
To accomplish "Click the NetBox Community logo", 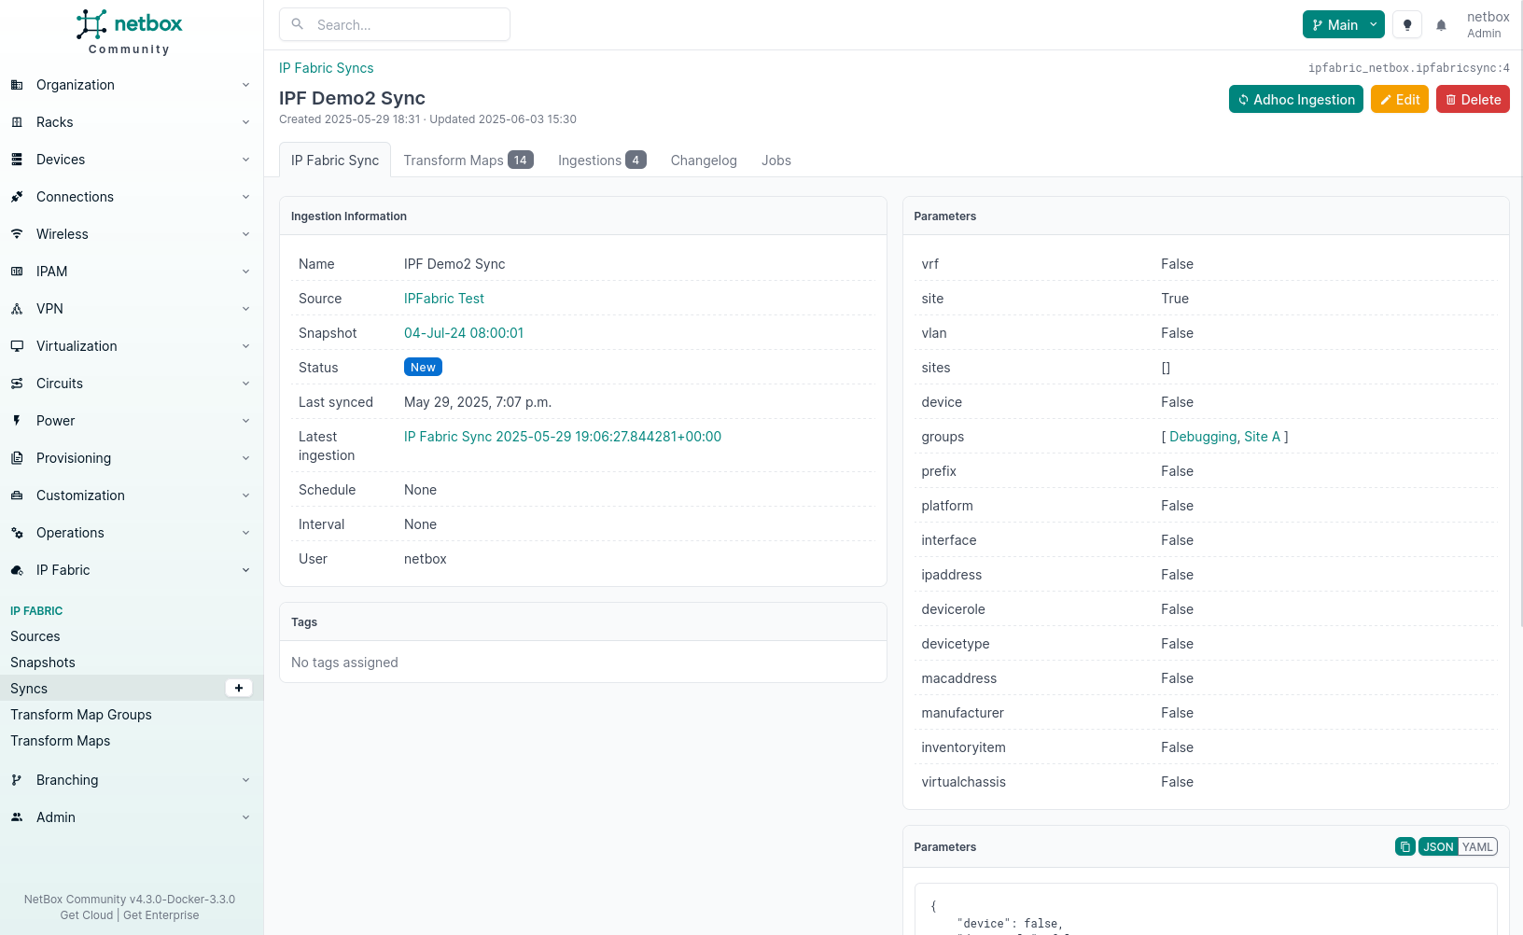I will (x=130, y=32).
